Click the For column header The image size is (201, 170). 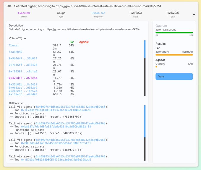point(72,42)
